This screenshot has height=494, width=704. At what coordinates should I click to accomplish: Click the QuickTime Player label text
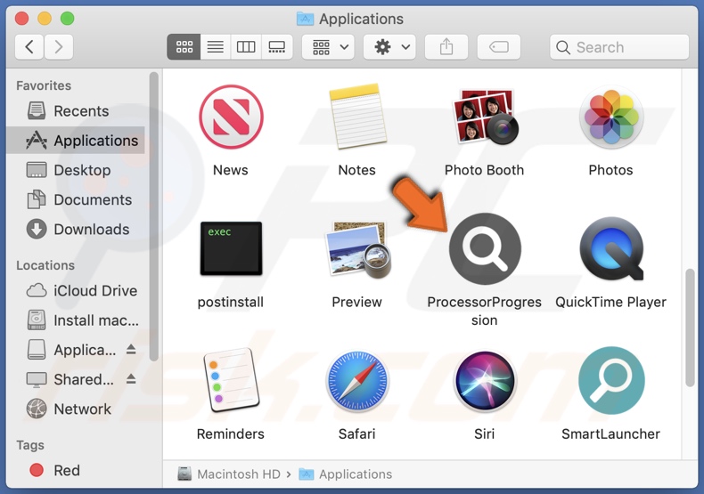click(x=610, y=302)
